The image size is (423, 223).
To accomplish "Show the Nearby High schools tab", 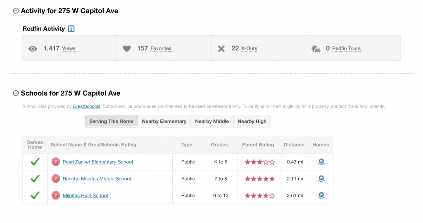I will [252, 121].
